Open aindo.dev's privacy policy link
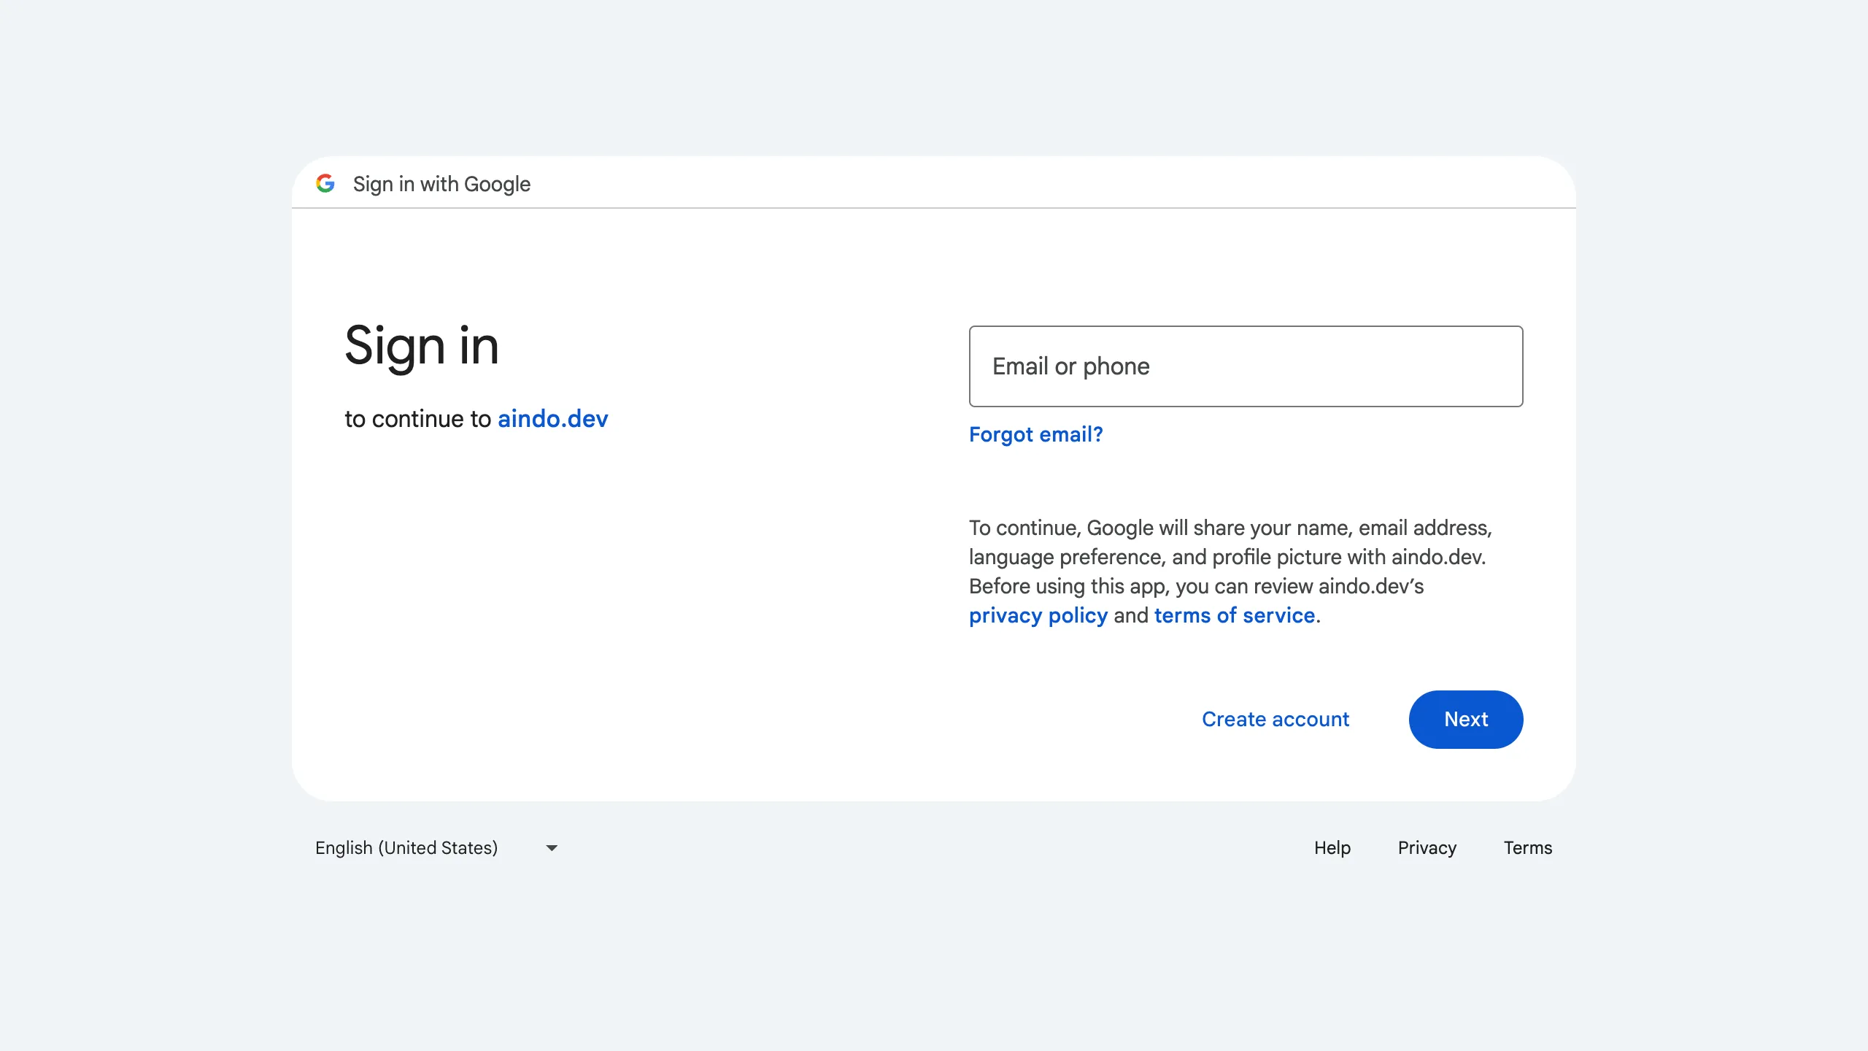This screenshot has width=1868, height=1051. point(1038,615)
